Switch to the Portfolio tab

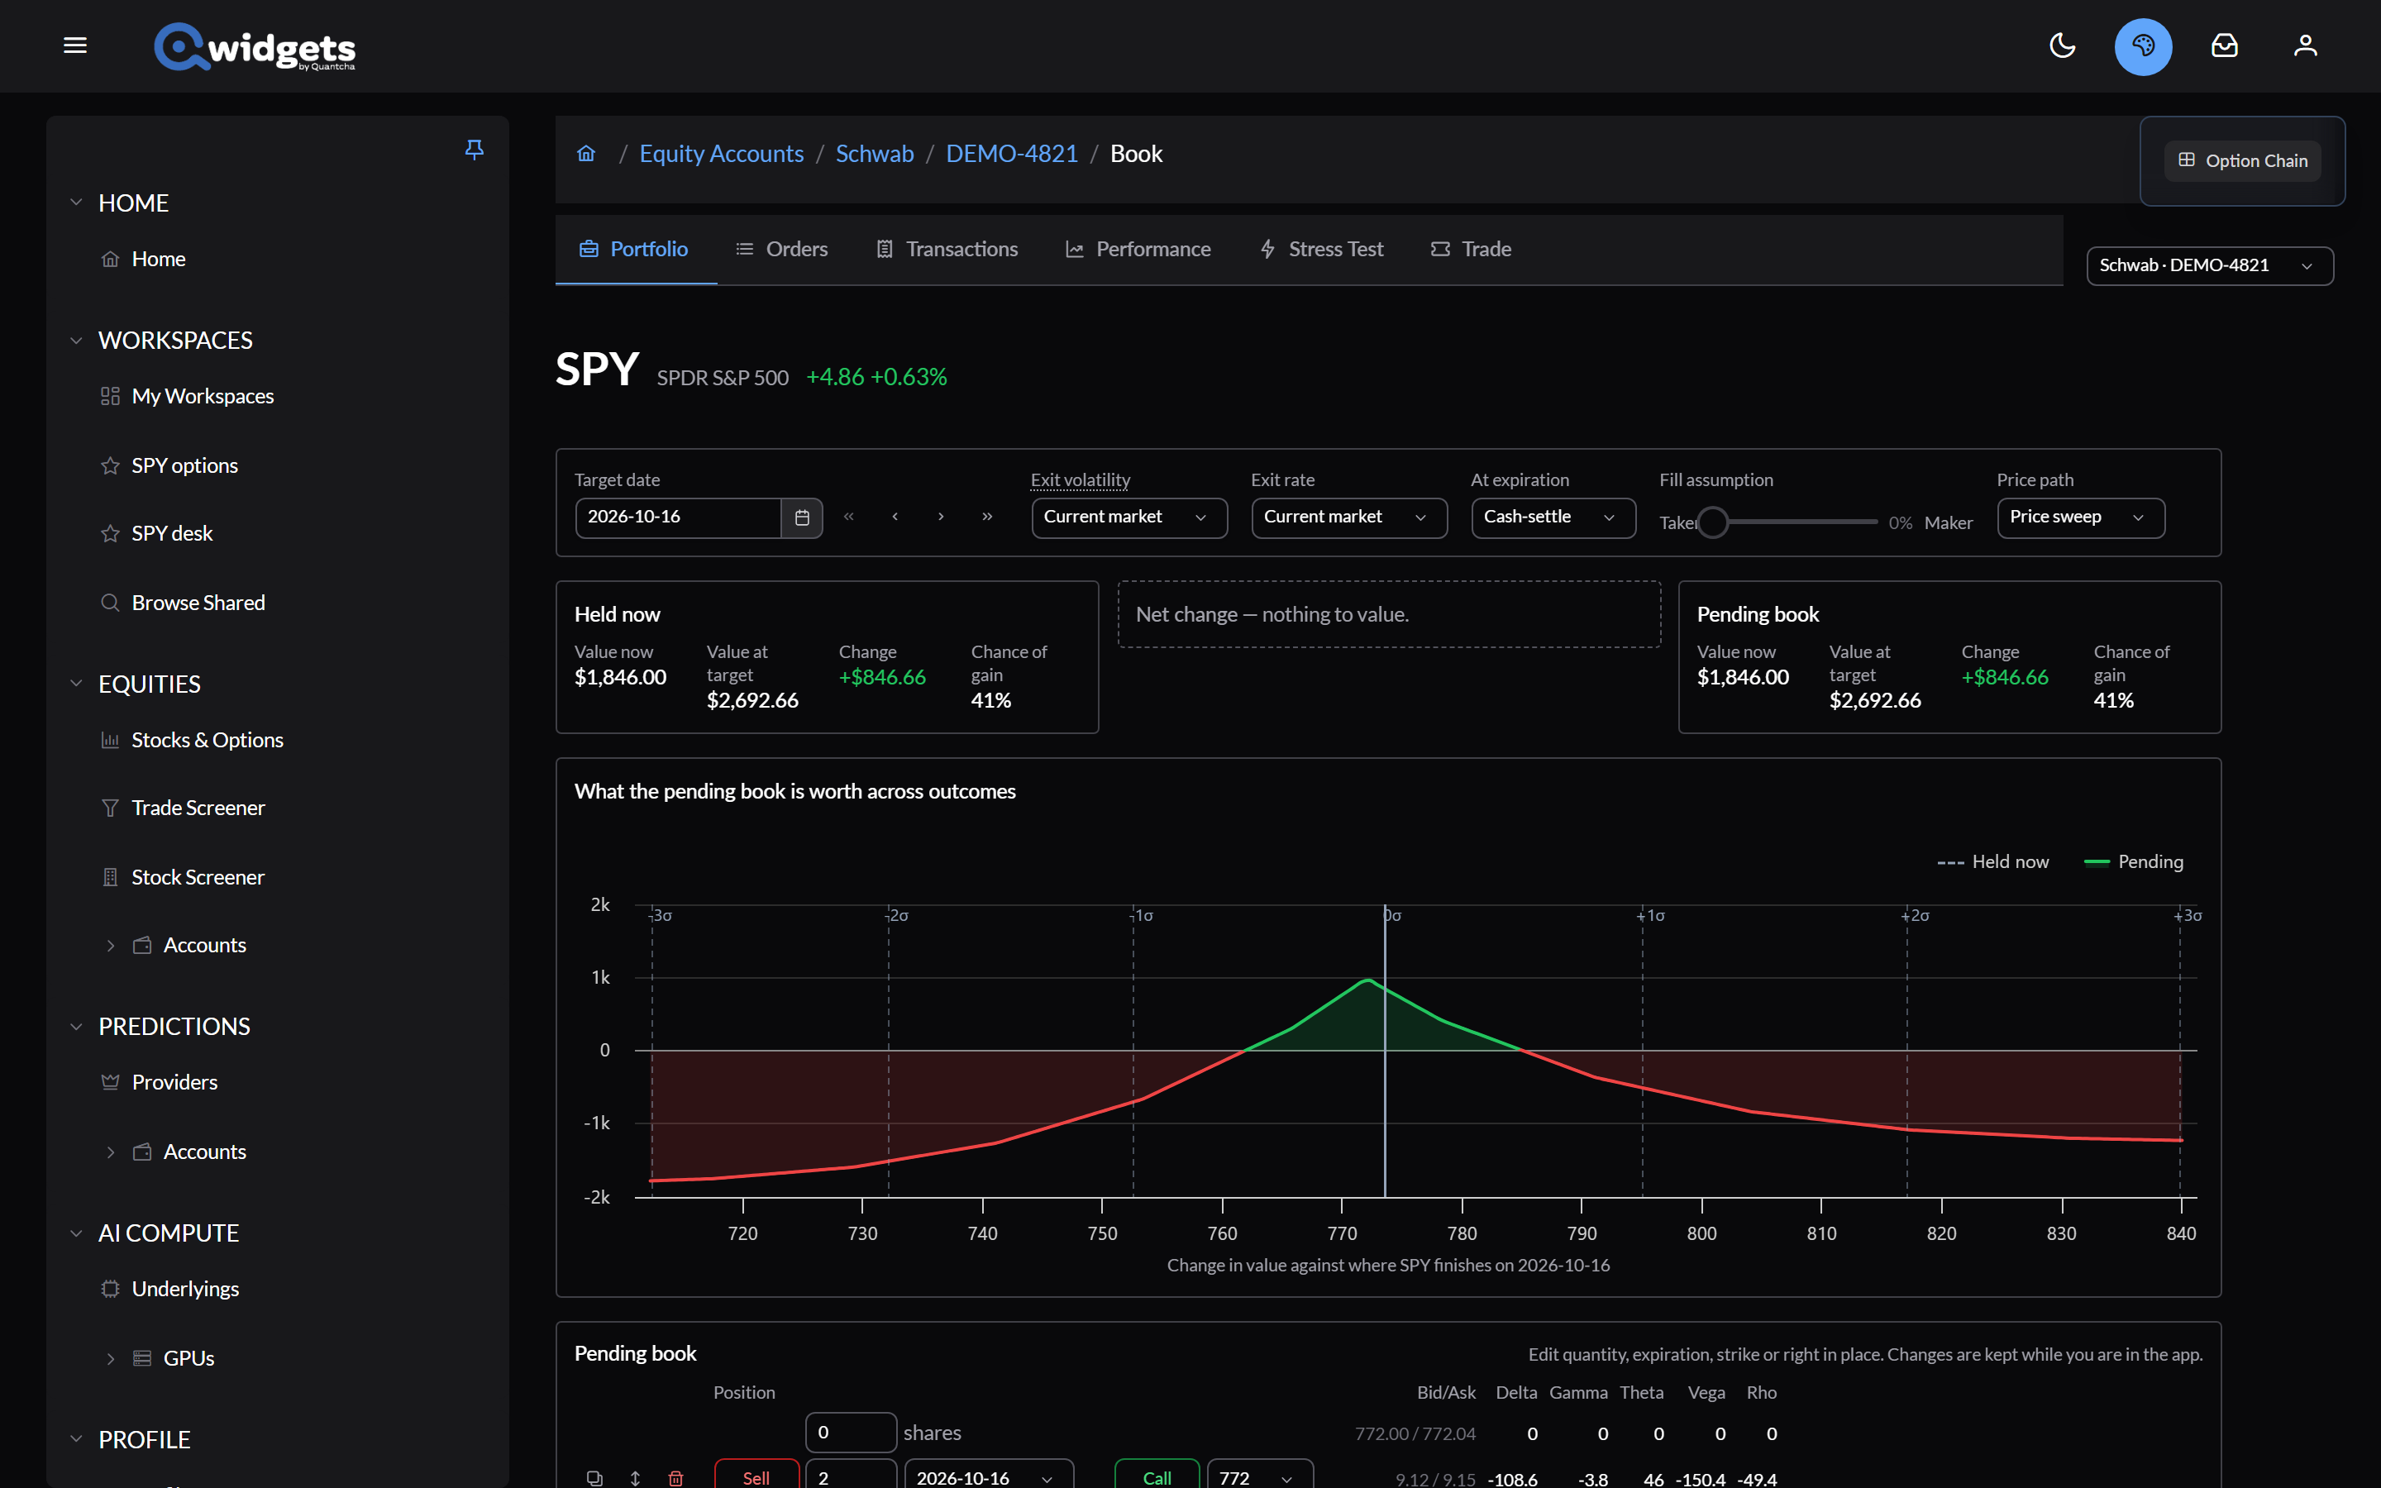click(x=635, y=249)
